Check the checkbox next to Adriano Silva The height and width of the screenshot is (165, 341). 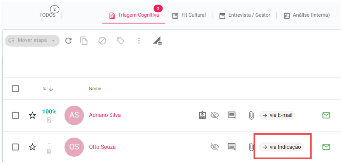[15, 115]
